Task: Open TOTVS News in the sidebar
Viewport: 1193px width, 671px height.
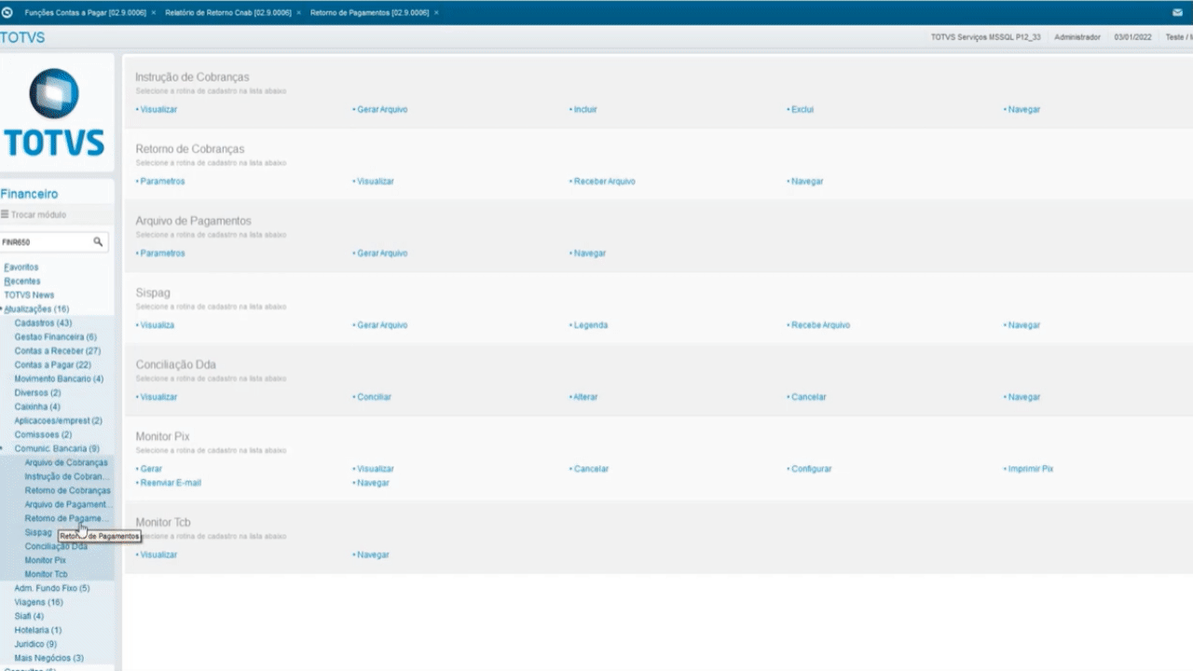Action: pos(29,295)
